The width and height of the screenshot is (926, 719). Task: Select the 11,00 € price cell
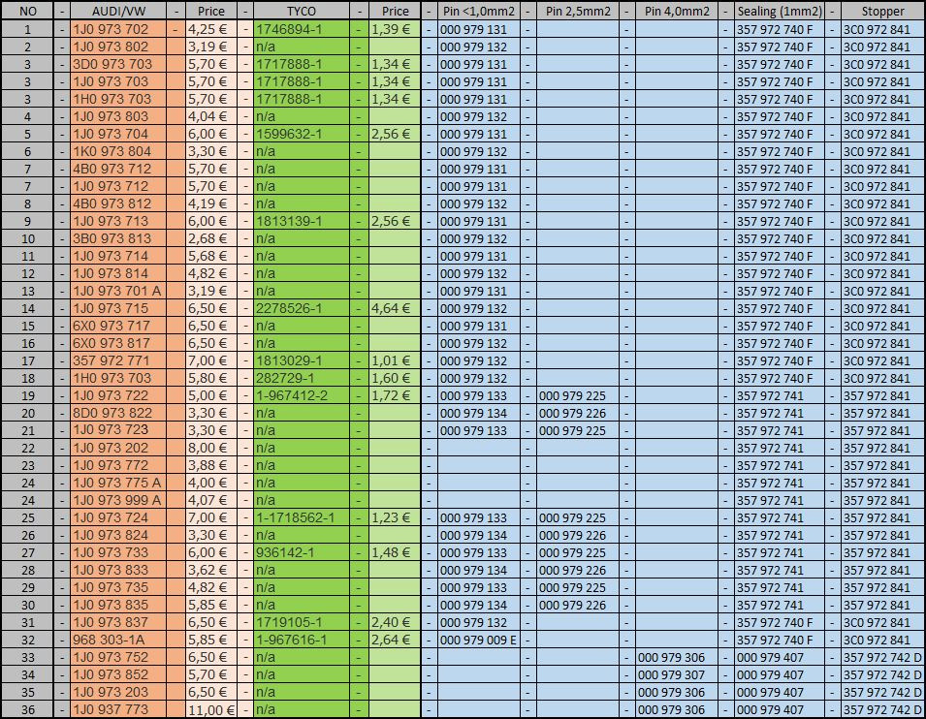click(x=210, y=710)
